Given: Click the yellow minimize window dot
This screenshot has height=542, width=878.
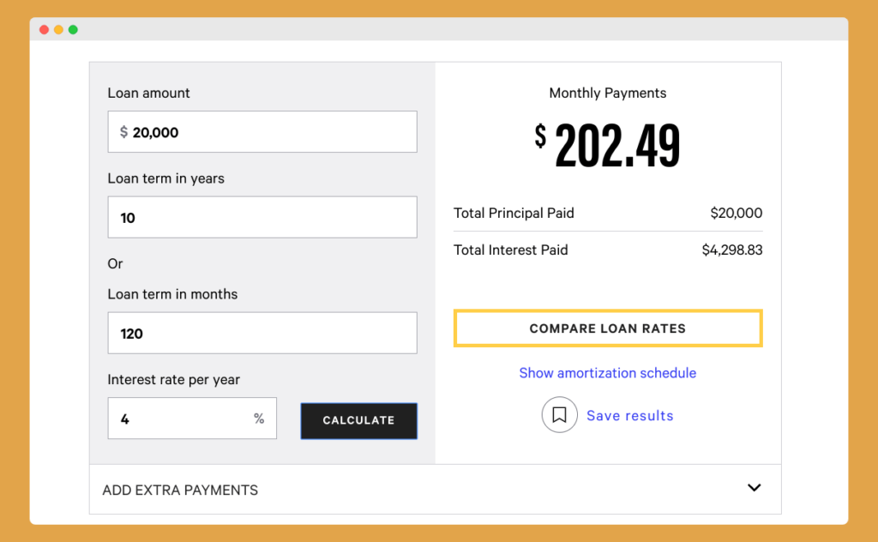Looking at the screenshot, I should click(59, 30).
